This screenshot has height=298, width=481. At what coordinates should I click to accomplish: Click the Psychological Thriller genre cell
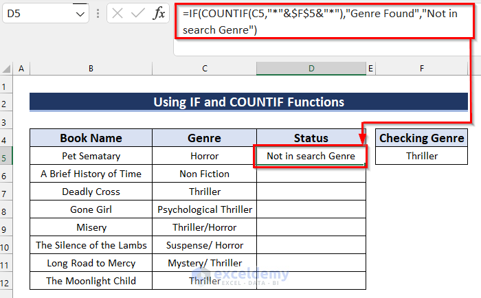point(204,209)
